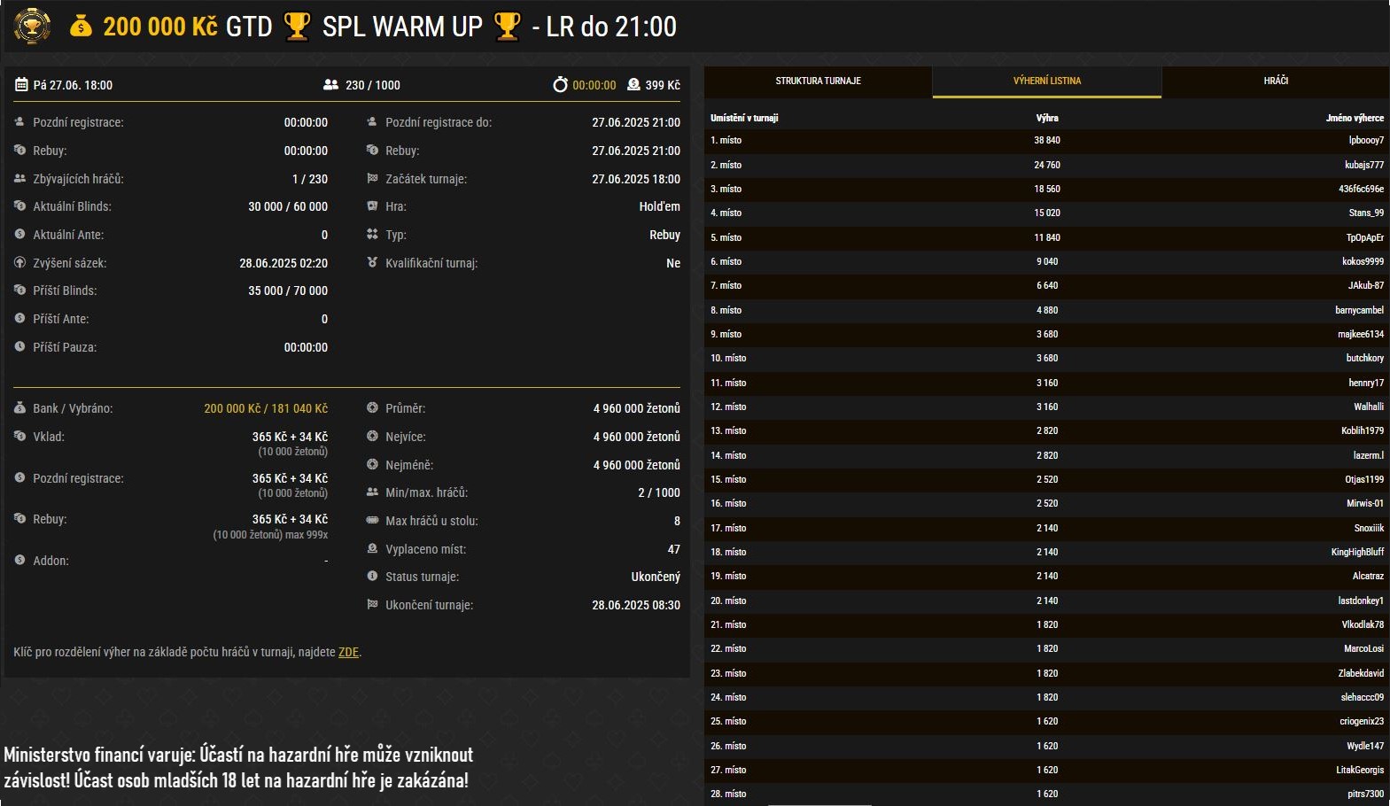The image size is (1390, 806).
Task: Click the 38 840 prize amount
Action: coord(1047,140)
